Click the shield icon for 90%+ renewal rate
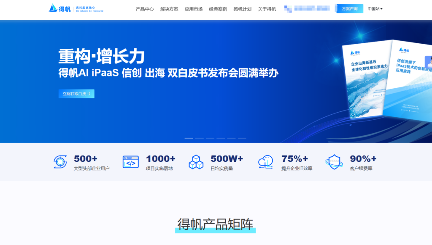 [334, 162]
